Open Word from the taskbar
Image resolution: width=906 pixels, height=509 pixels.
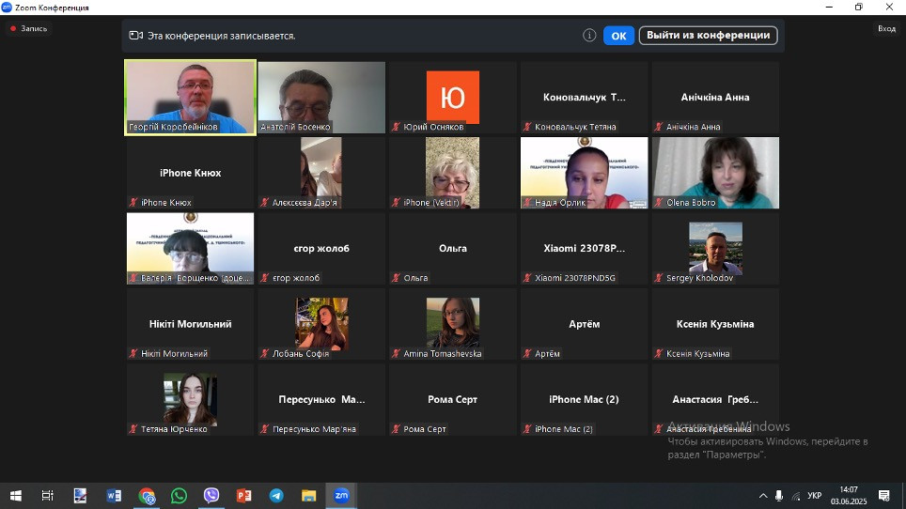click(114, 495)
